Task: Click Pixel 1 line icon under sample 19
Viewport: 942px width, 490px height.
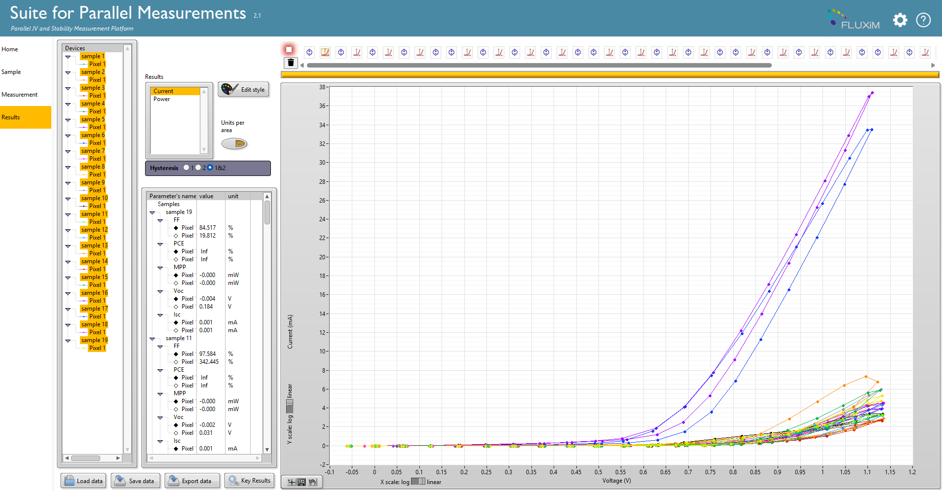Action: [x=83, y=348]
